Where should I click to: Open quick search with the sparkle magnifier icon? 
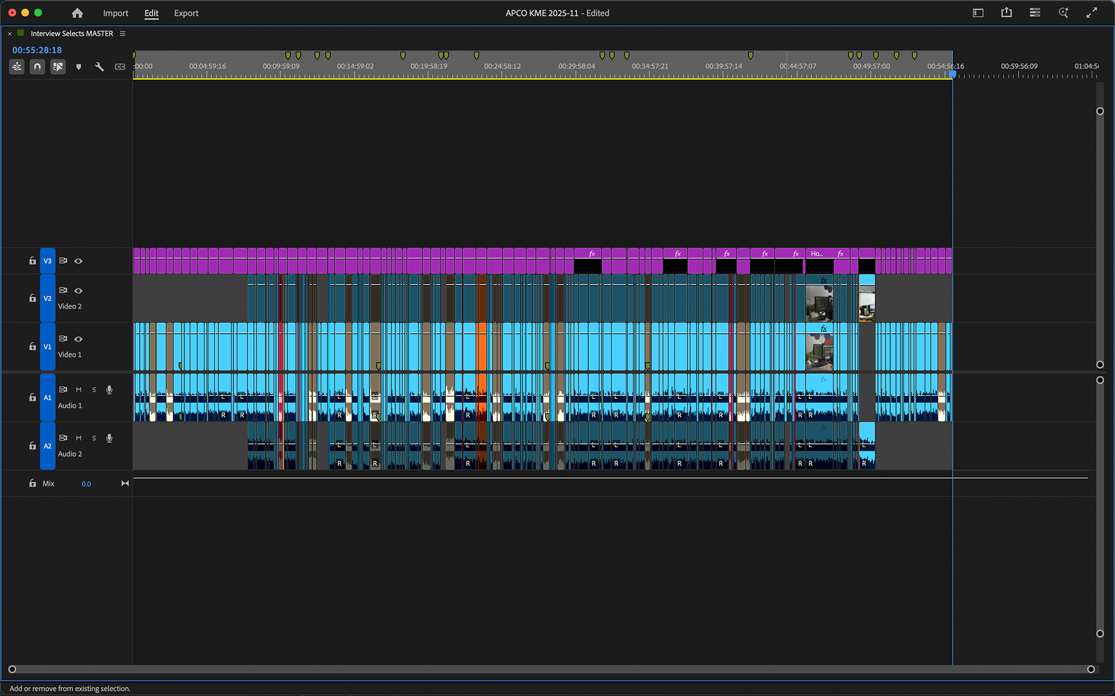pos(1063,12)
